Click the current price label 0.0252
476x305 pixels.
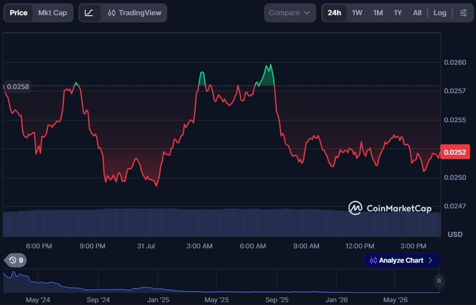pyautogui.click(x=455, y=152)
